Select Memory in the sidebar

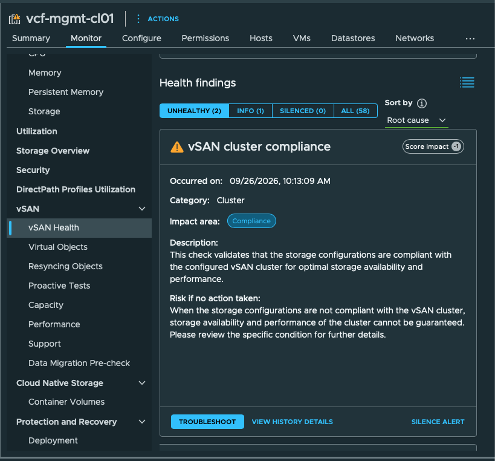click(x=45, y=73)
